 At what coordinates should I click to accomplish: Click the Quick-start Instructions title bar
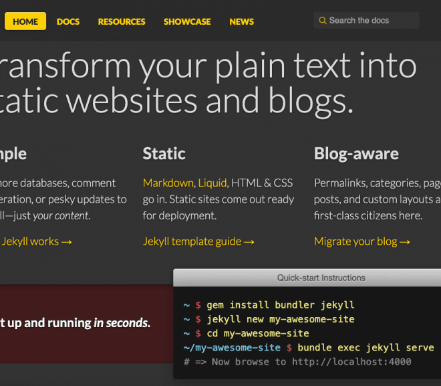point(307,278)
